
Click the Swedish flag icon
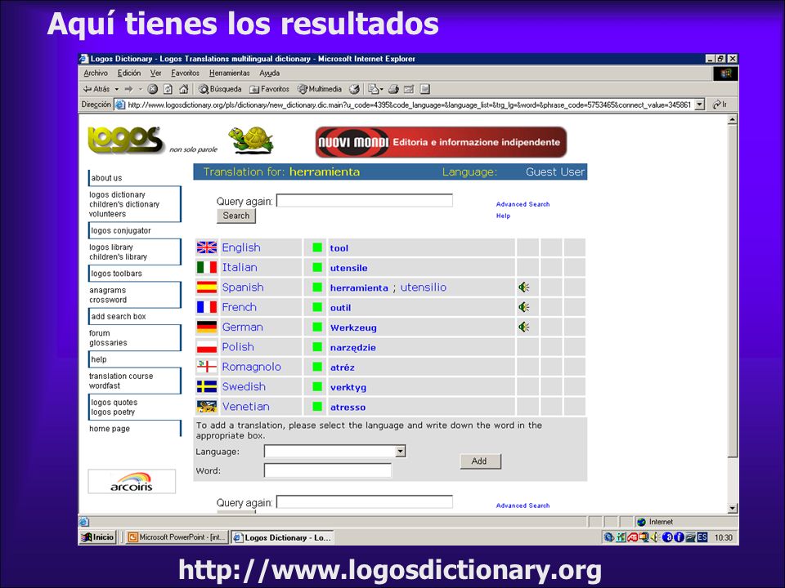pos(207,386)
